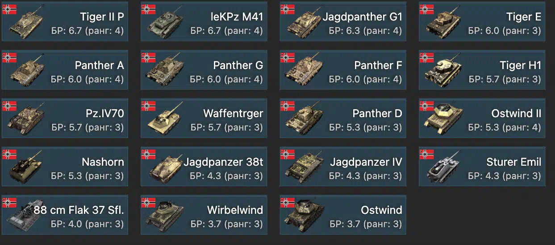555x245 pixels.
Task: Select the Wirbelwind anti-air thumbnail
Action: [x=166, y=216]
